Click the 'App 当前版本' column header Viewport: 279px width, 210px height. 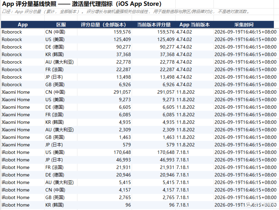point(195,25)
